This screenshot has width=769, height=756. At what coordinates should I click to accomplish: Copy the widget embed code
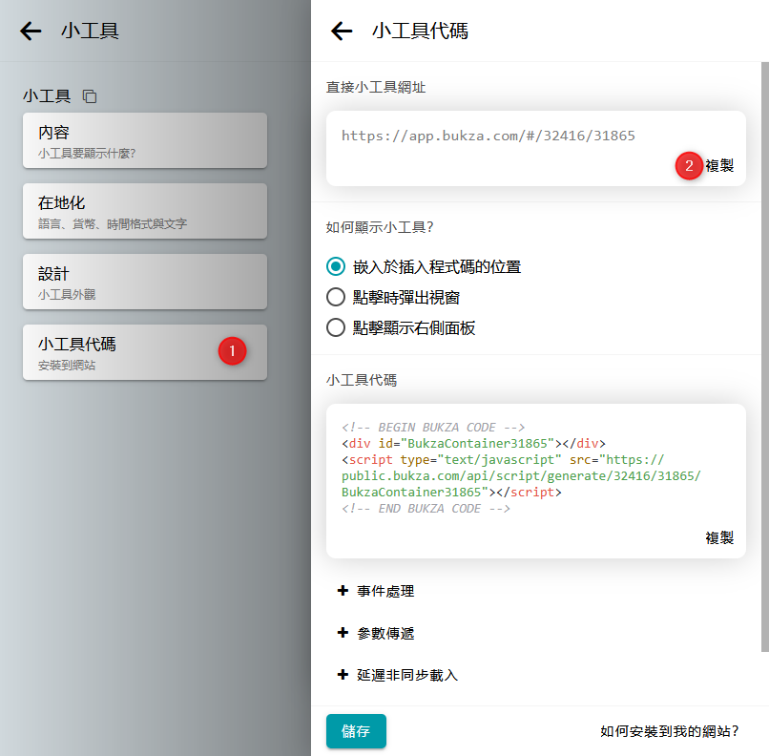(719, 537)
